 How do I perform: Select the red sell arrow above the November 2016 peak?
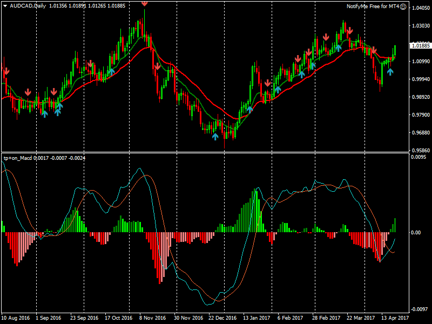click(x=144, y=3)
